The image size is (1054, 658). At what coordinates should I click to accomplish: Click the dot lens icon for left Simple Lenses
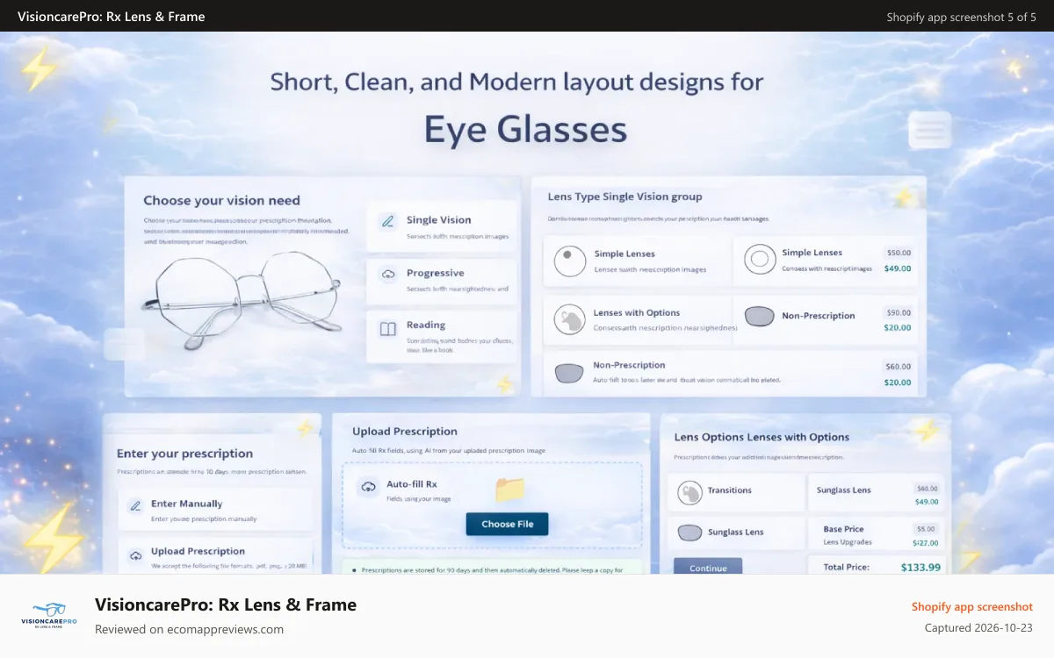570,261
